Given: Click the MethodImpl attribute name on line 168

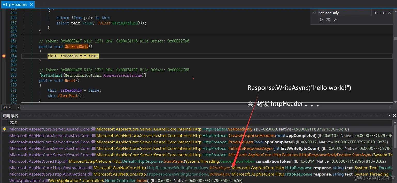Looking at the screenshot, I should coord(52,75).
